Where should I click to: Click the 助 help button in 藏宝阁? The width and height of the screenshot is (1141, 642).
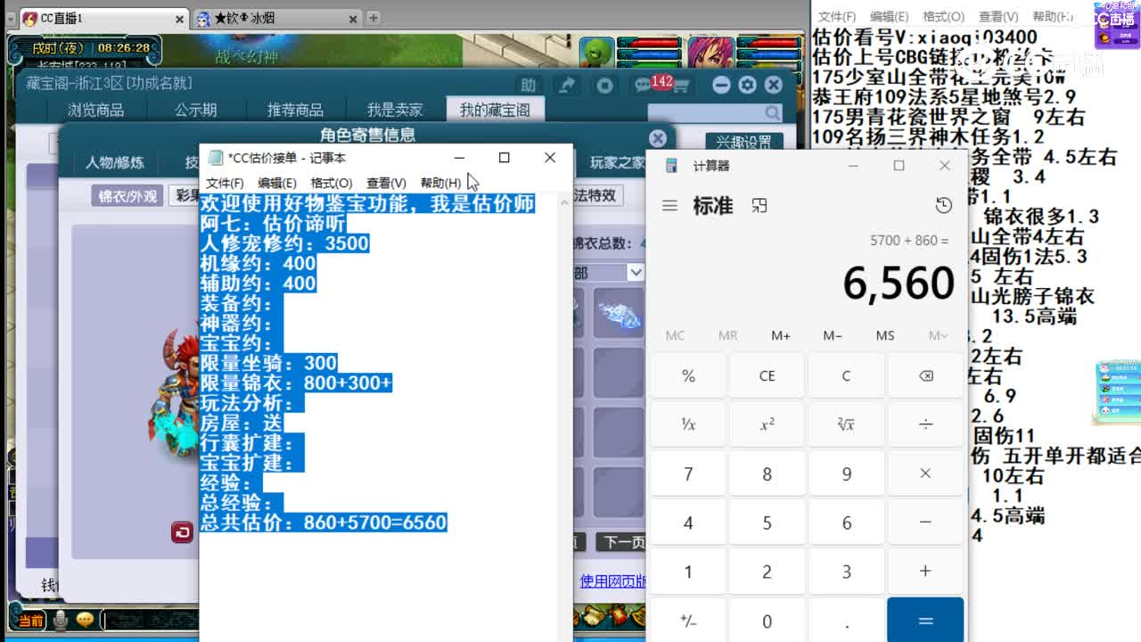point(528,85)
